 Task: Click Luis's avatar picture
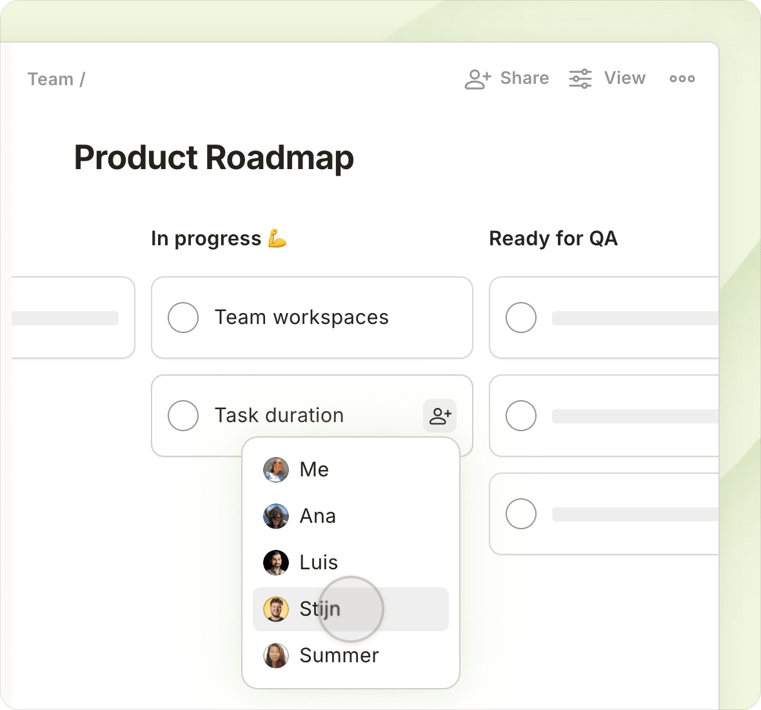(276, 562)
